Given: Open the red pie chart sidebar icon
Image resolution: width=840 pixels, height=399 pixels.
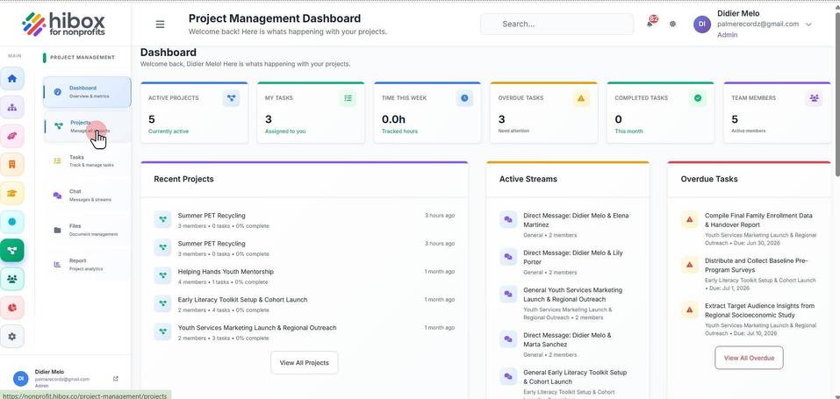Looking at the screenshot, I should 11,308.
